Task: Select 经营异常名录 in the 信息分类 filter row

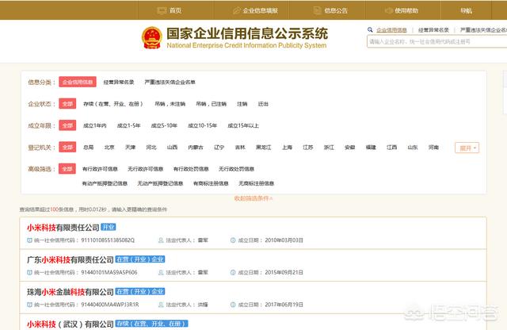Action: point(119,82)
